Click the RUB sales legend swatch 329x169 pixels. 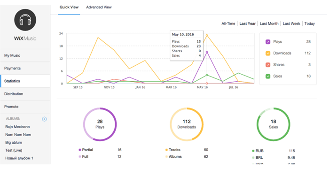[x=253, y=151]
